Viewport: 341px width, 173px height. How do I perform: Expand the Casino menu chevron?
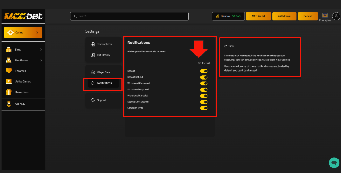[37, 32]
